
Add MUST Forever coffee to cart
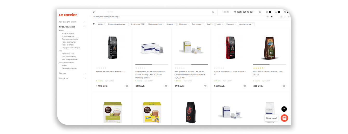127,86
